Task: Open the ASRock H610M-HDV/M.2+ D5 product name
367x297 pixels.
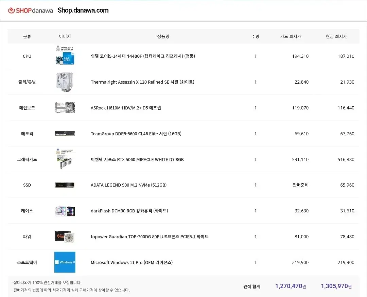Action: coord(126,108)
